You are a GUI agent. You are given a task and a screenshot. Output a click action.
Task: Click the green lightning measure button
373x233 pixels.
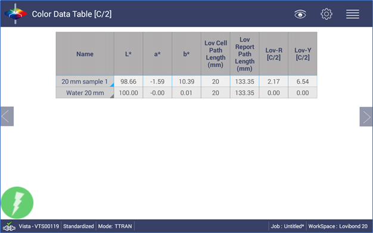click(x=17, y=203)
